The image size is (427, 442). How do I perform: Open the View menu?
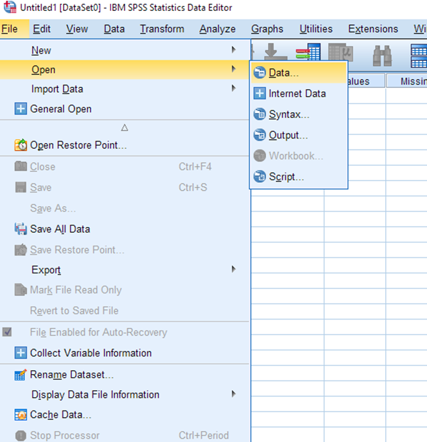[77, 29]
